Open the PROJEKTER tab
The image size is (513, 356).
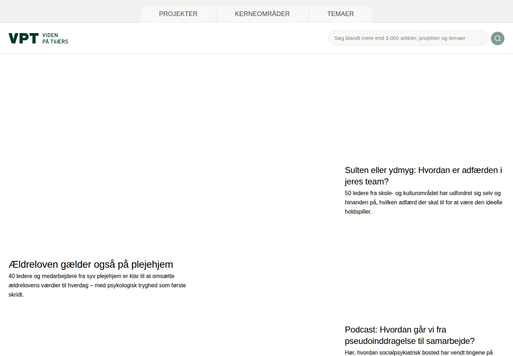(178, 14)
